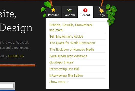The height and width of the screenshot is (91, 135).
Task: Click the text input field at bottom left
Action: coord(7,86)
